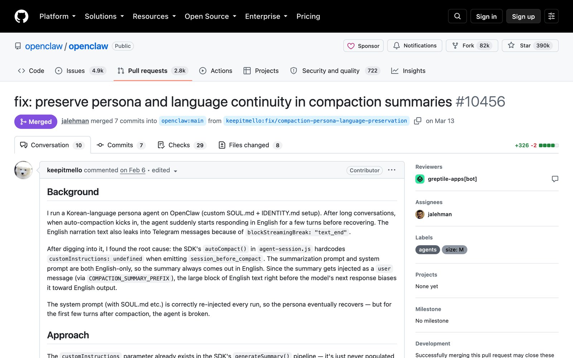Click the 'on Mar 13' merge date
Viewport: 573px width, 358px height.
coord(440,121)
